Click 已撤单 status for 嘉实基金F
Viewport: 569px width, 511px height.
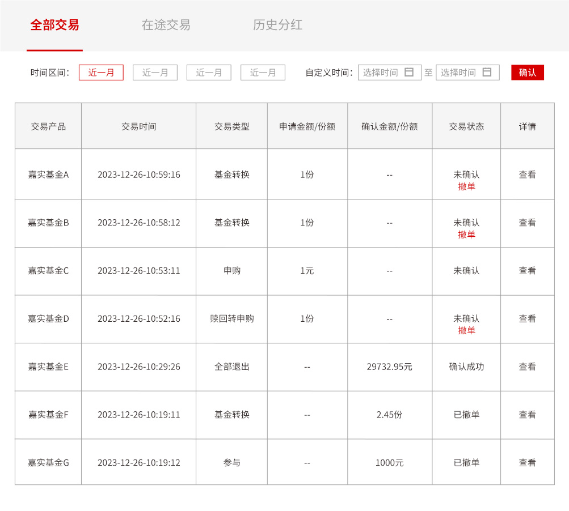pyautogui.click(x=466, y=415)
